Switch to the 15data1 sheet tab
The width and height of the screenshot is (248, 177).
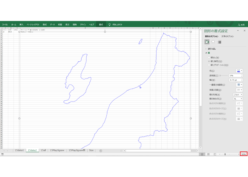coord(19,150)
